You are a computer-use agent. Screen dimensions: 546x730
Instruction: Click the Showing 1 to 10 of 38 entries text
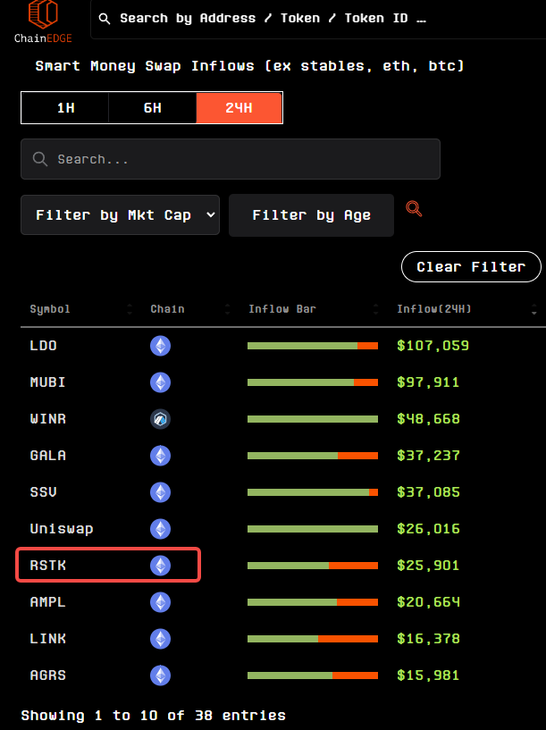pos(153,716)
